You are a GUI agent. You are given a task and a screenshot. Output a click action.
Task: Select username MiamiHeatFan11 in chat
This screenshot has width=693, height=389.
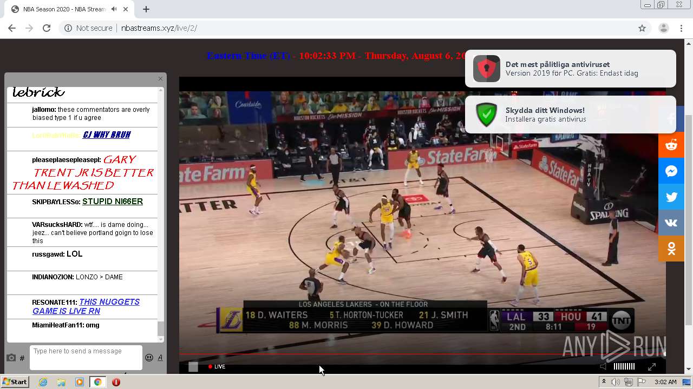pyautogui.click(x=58, y=325)
